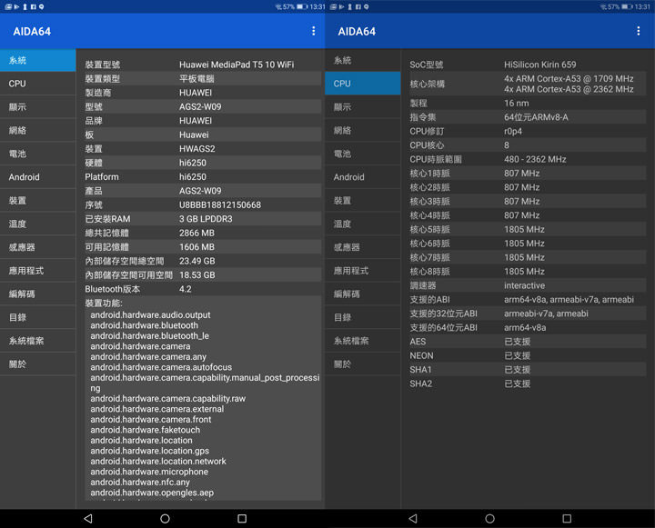
Task: Open 電池 section in left sidebar
Action: (x=38, y=154)
